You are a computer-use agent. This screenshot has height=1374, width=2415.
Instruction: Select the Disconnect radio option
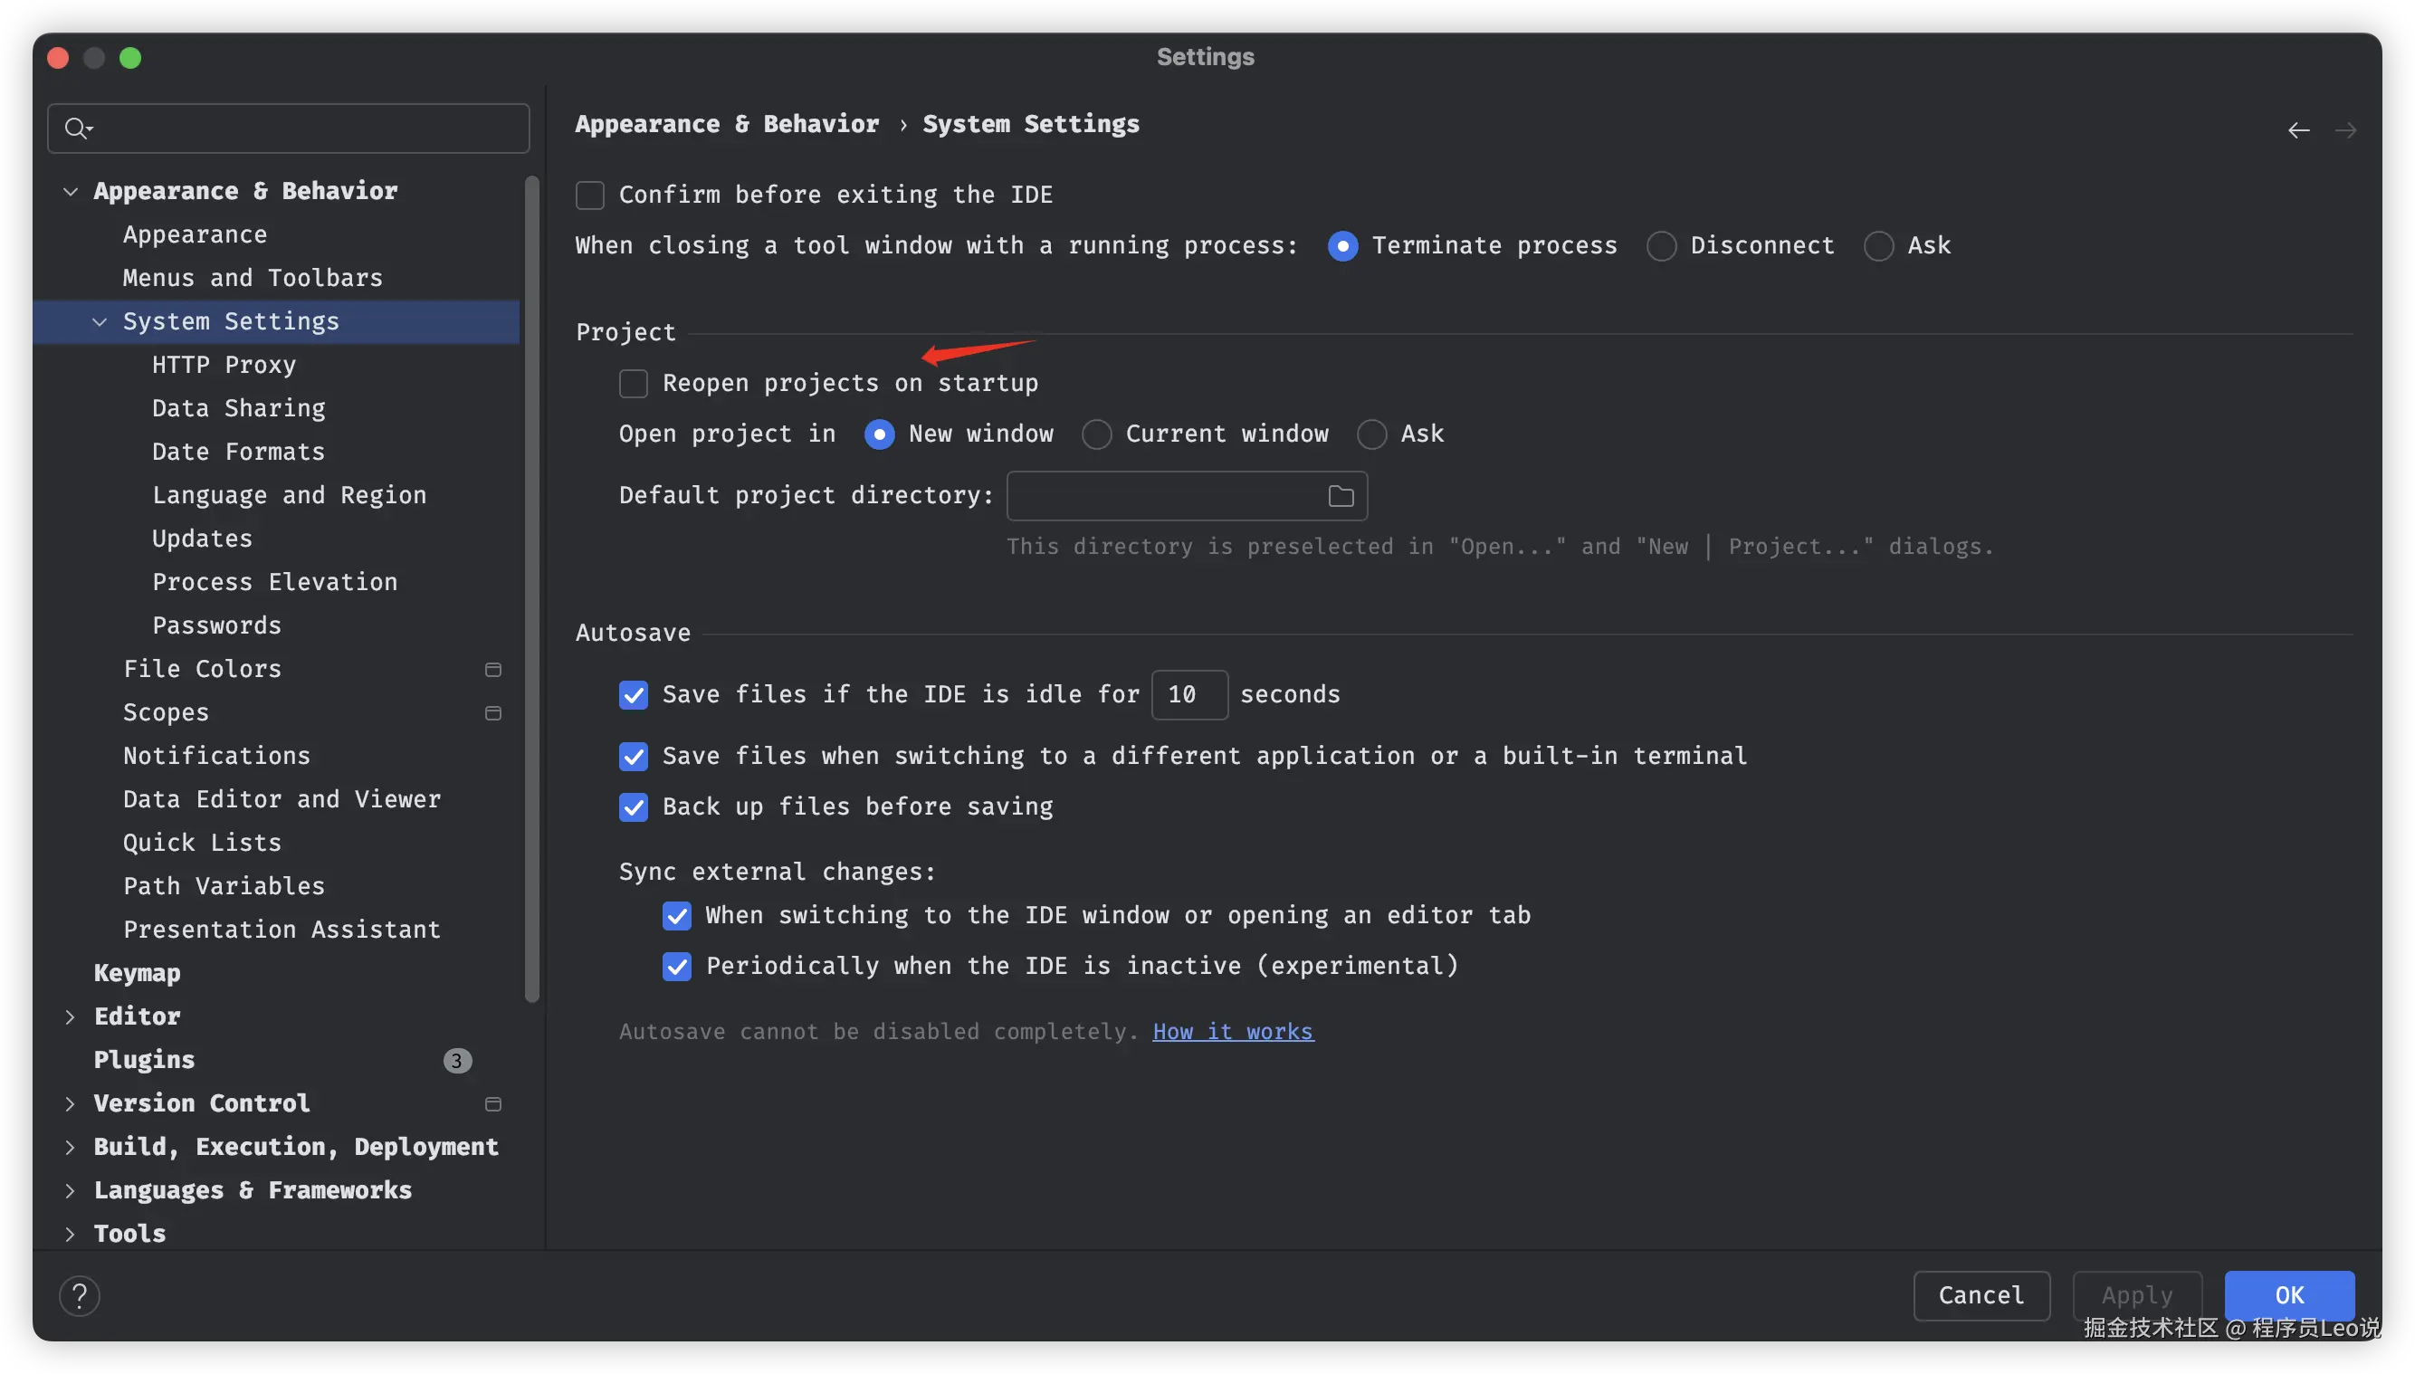1661,246
